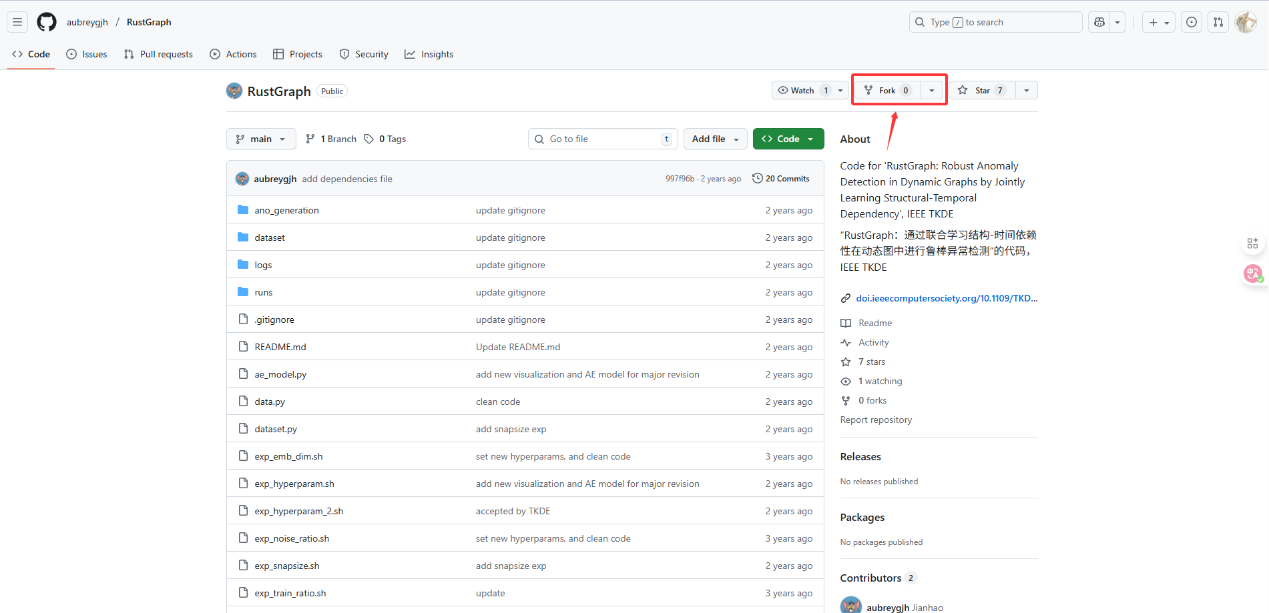Screen dimensions: 1269x613
Task: Open data.py file
Action: click(x=270, y=402)
